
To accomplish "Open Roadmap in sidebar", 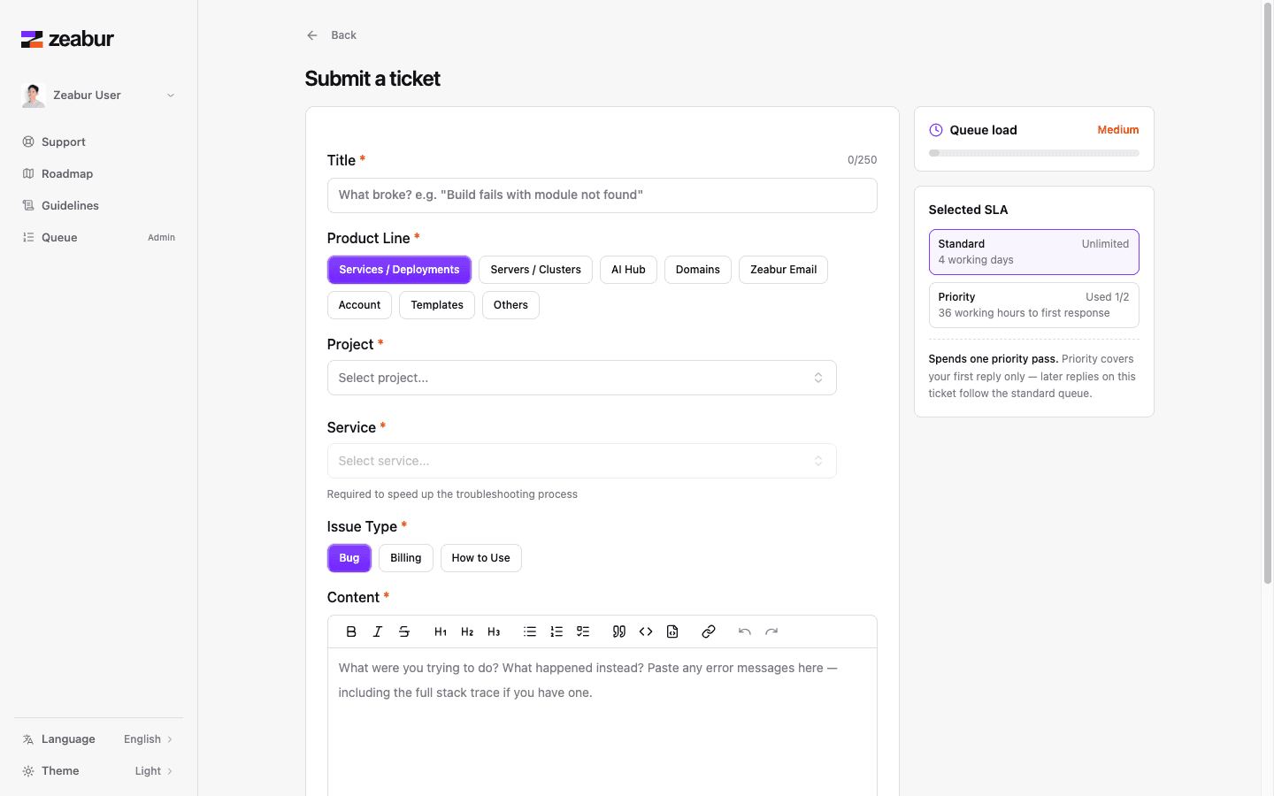I will (98, 173).
